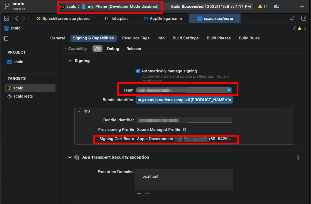Switch to Info.plist tab
The height and width of the screenshot is (204, 311).
(x=116, y=18)
